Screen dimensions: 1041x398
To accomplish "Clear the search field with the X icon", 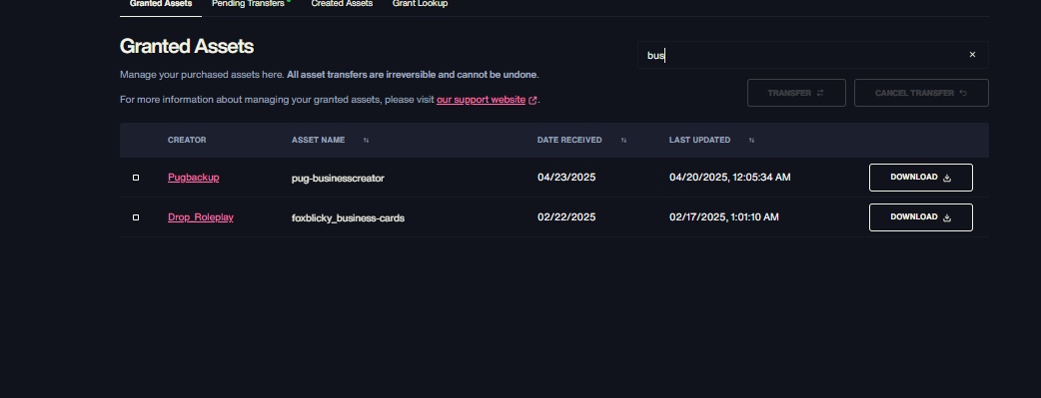I will point(972,55).
